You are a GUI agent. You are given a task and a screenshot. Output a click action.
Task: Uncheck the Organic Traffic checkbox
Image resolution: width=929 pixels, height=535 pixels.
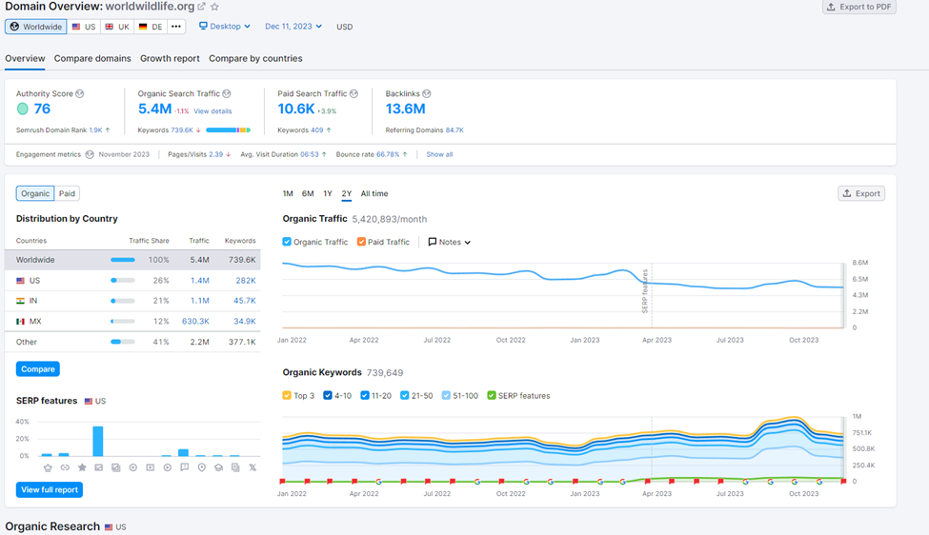288,242
